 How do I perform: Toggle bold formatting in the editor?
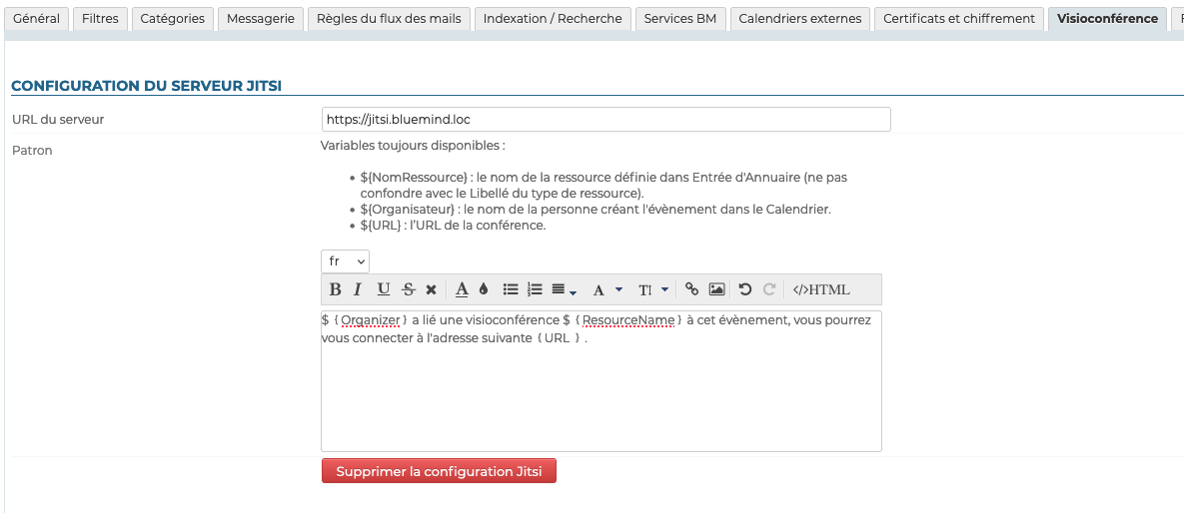pos(335,289)
